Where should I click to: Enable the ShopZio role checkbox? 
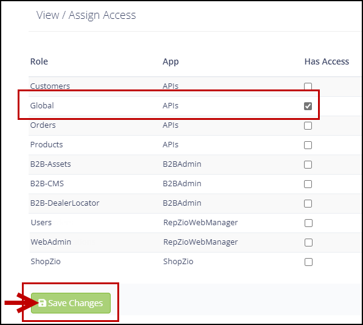(x=308, y=262)
